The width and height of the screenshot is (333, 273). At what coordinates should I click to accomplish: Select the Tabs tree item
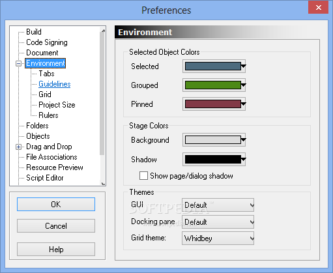[46, 74]
